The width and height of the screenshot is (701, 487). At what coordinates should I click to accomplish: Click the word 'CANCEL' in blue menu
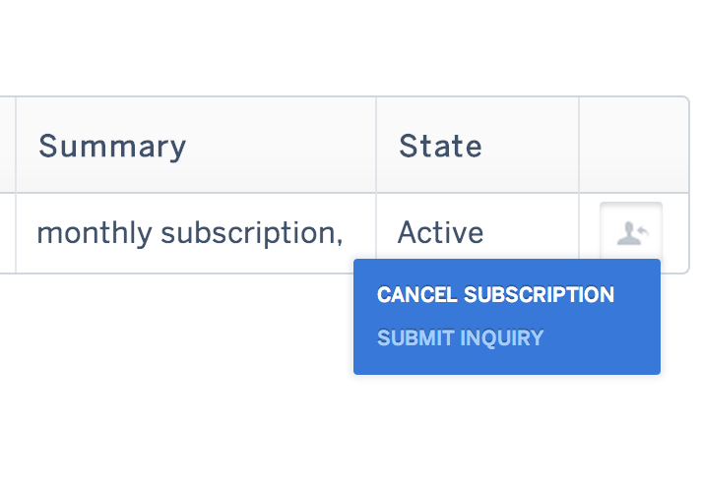coord(416,295)
